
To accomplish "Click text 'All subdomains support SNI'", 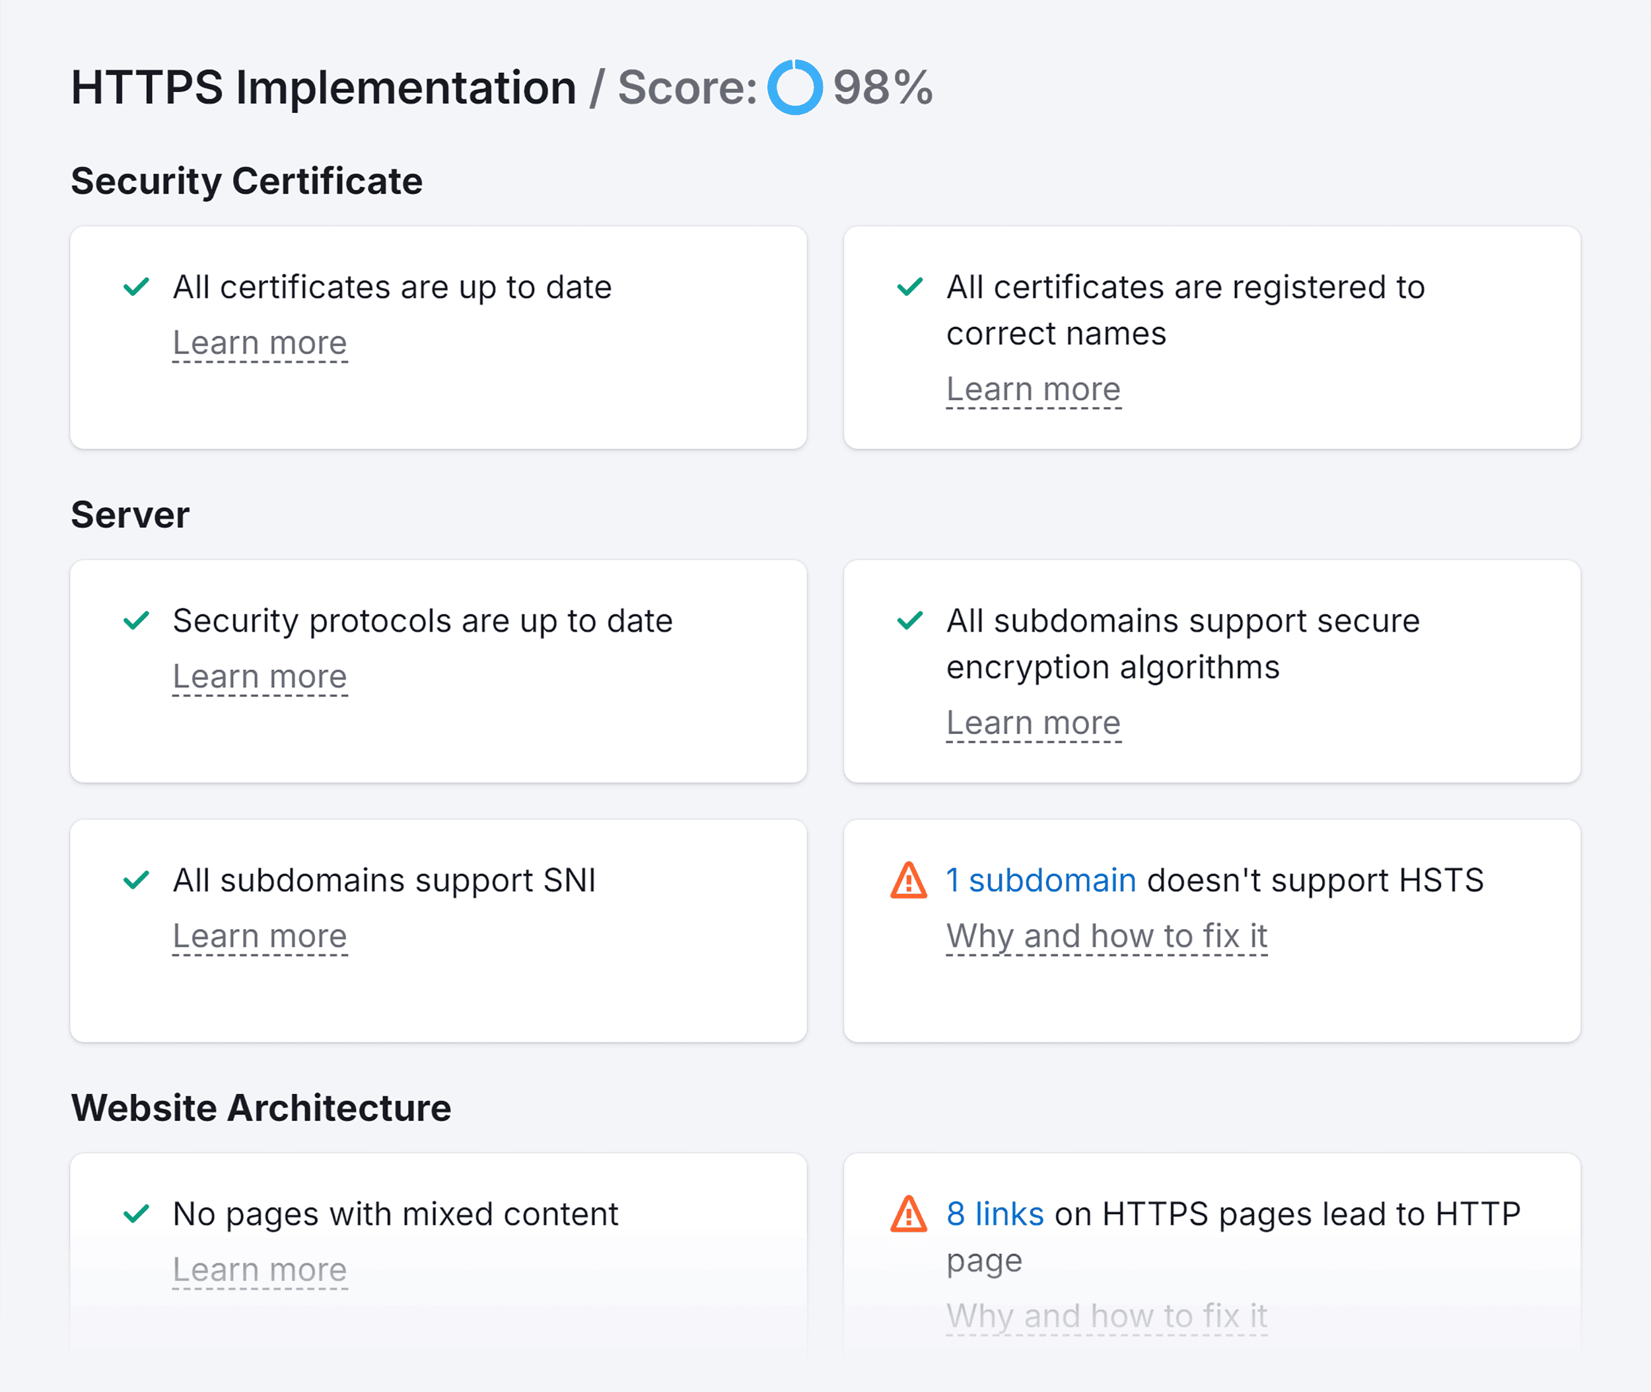I will 384,881.
